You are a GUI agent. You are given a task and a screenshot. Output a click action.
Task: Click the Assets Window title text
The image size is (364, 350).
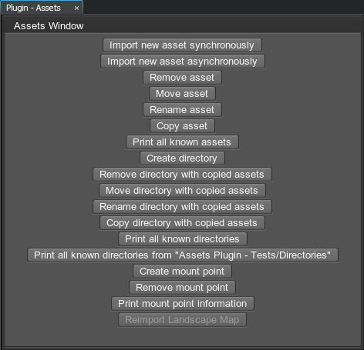click(49, 26)
